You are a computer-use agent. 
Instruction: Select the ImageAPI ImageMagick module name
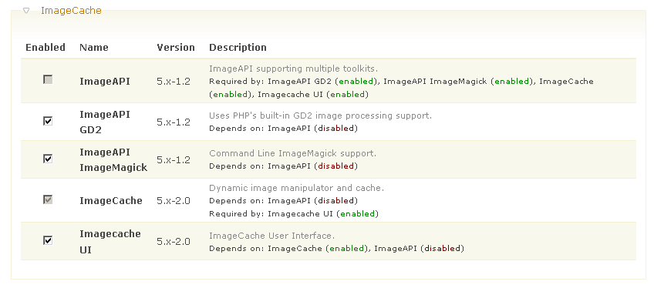(x=113, y=160)
